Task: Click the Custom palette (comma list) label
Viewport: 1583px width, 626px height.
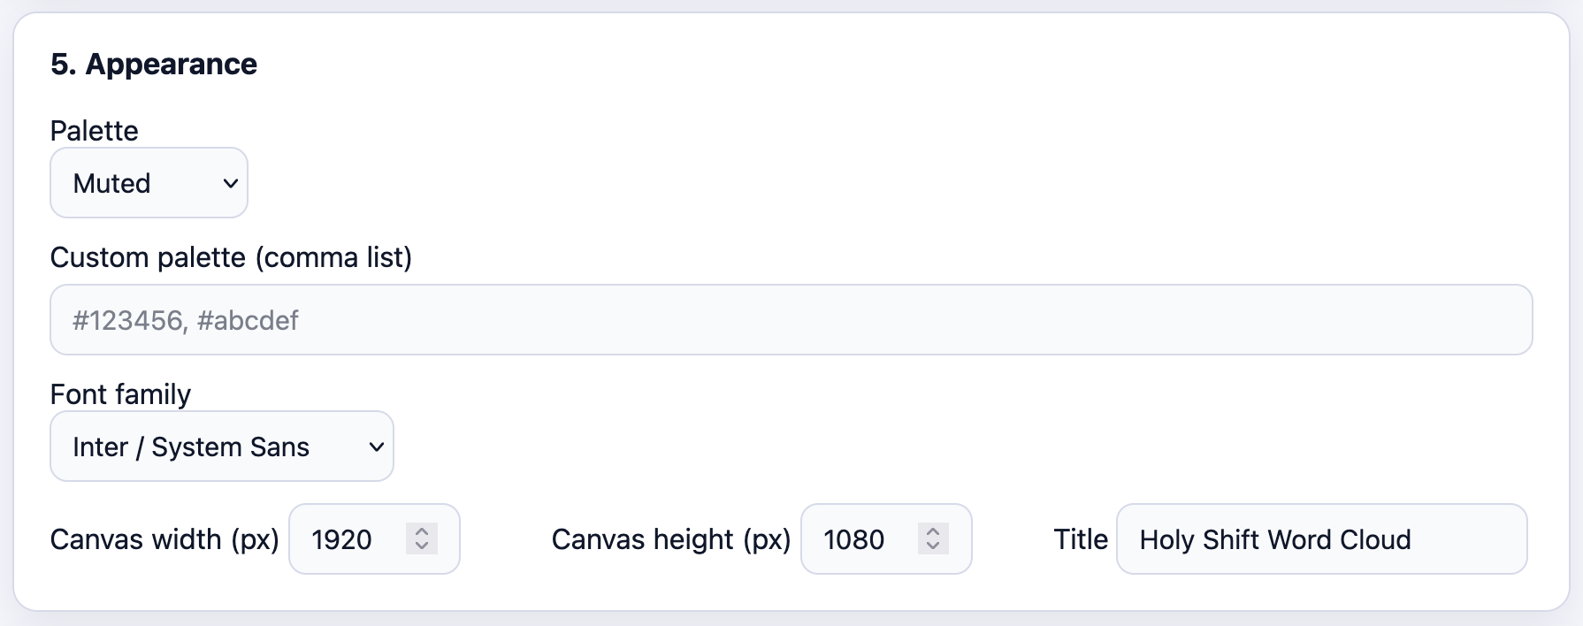Action: point(231,257)
